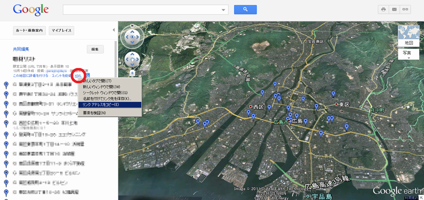424x200 pixels.
Task: Open the 写真 layer dropdown
Action: click(409, 54)
